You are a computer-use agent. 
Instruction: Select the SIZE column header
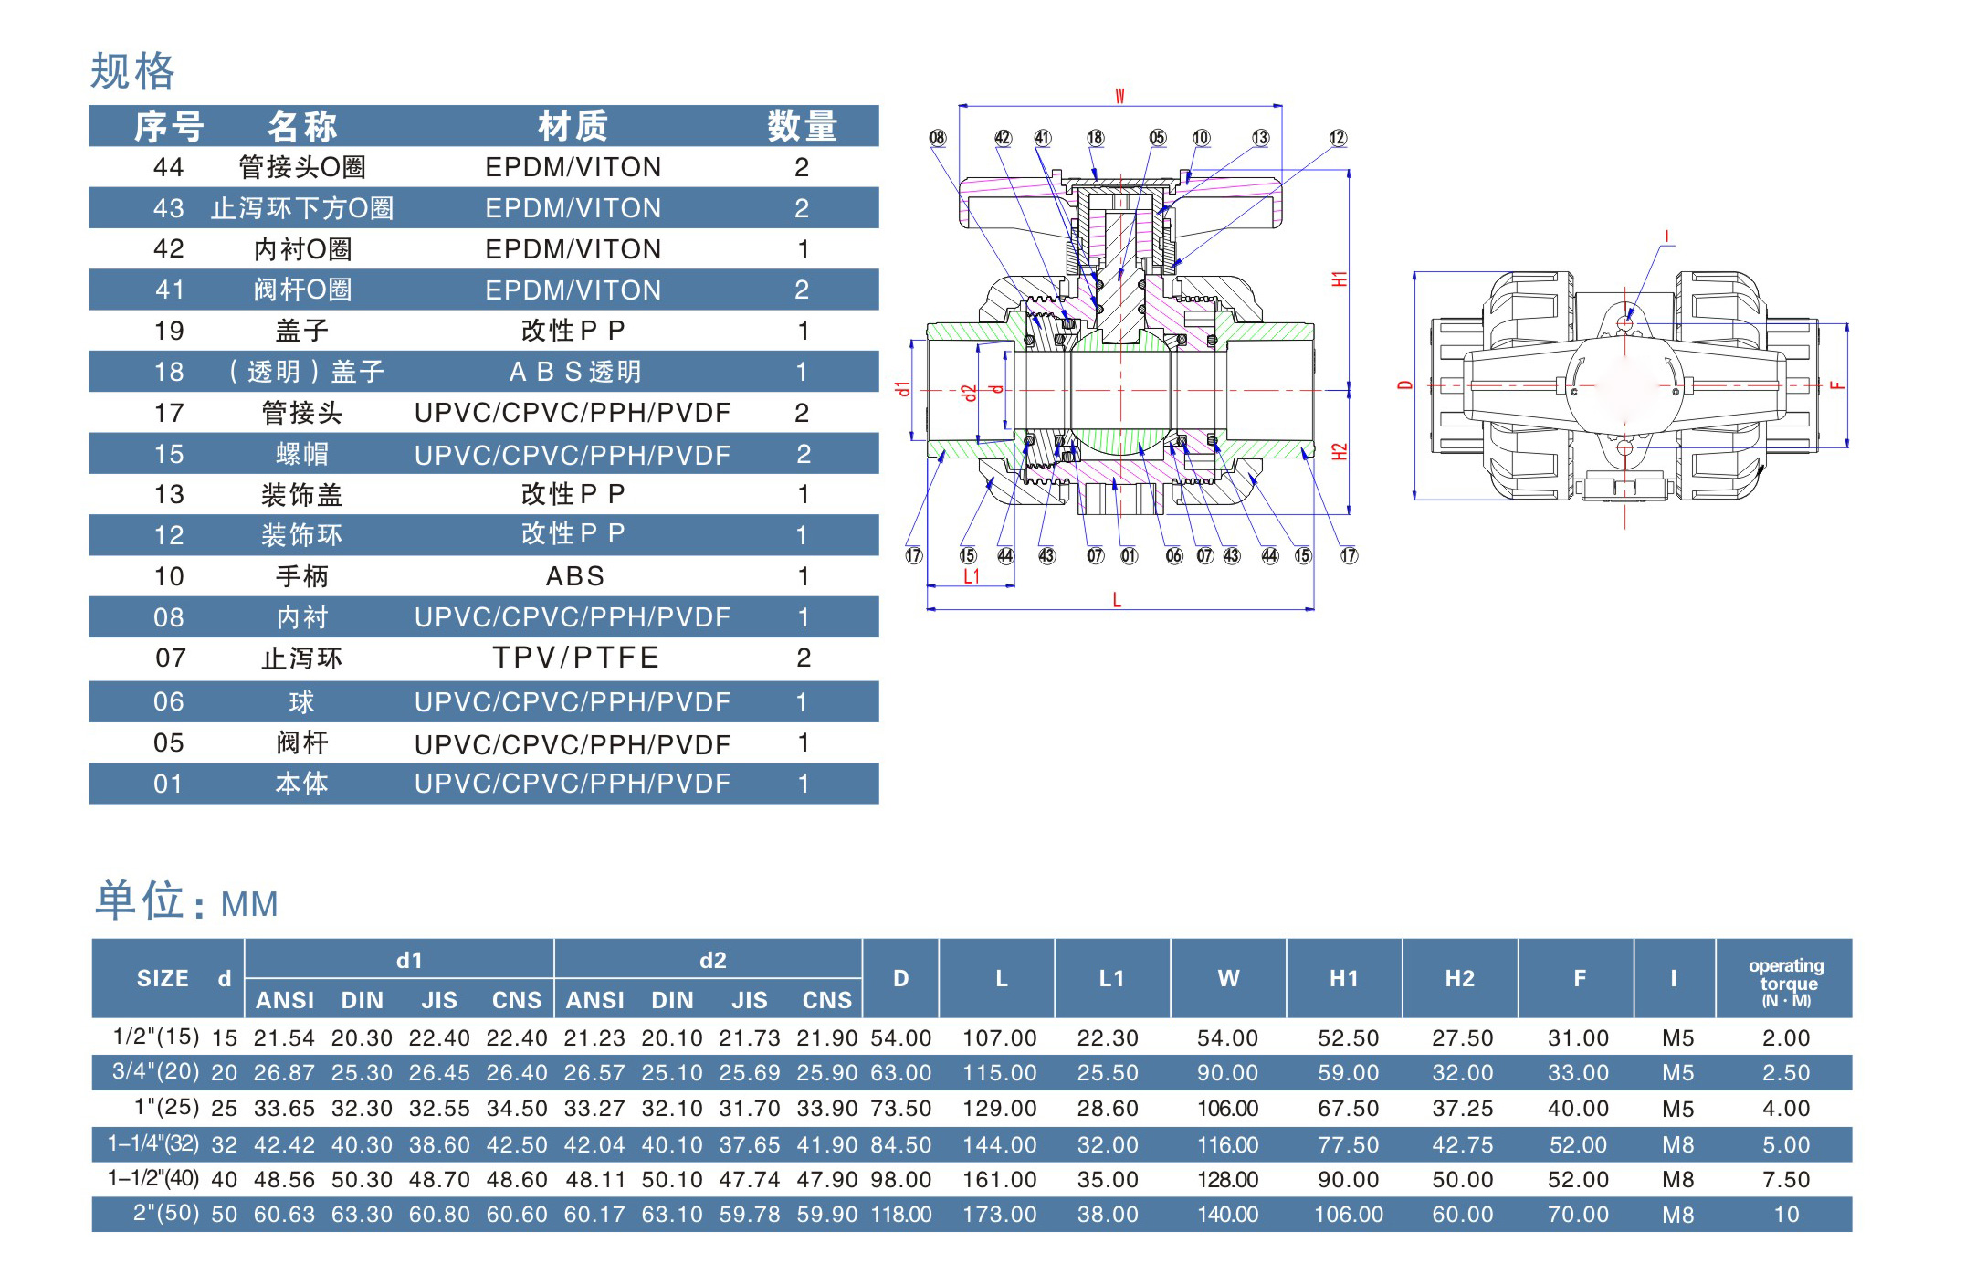pyautogui.click(x=163, y=978)
